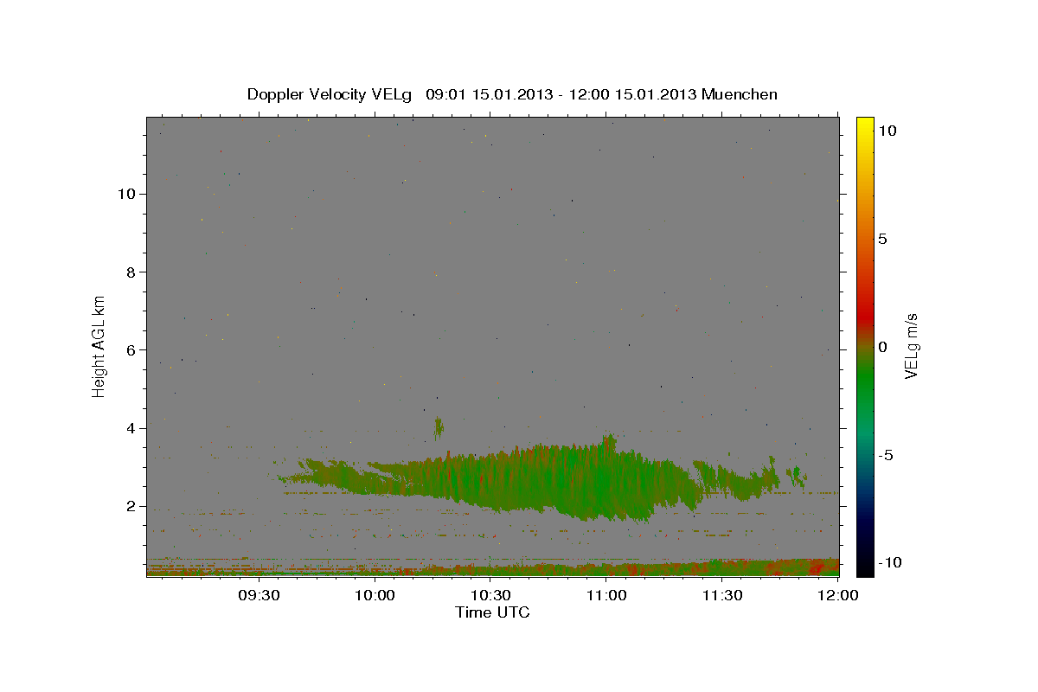Click the height tick label '6'
The image size is (1038, 692).
tap(130, 349)
